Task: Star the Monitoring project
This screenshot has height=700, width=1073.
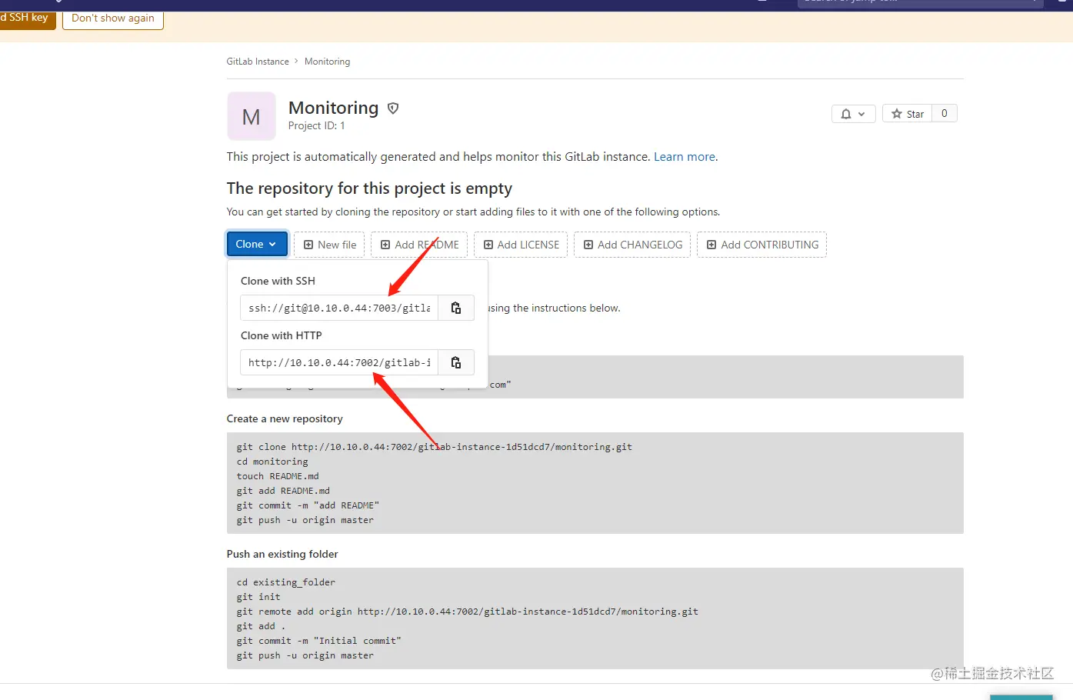Action: pyautogui.click(x=908, y=114)
